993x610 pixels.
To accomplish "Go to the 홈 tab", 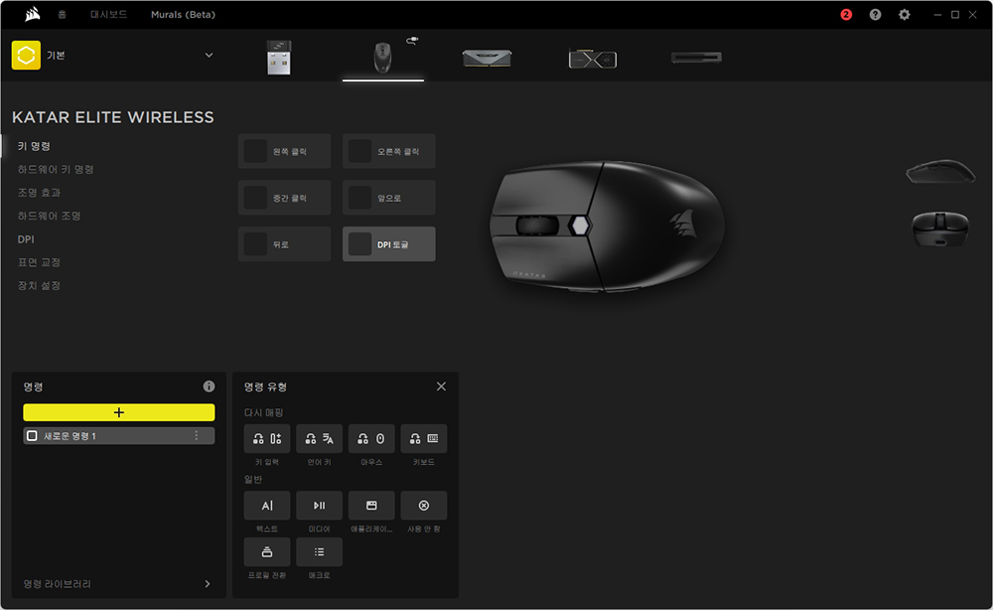I will click(x=62, y=14).
